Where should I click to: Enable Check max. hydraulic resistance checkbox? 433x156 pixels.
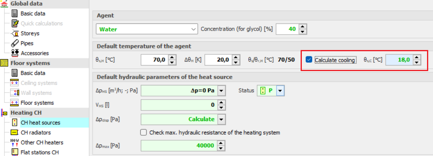(x=143, y=132)
